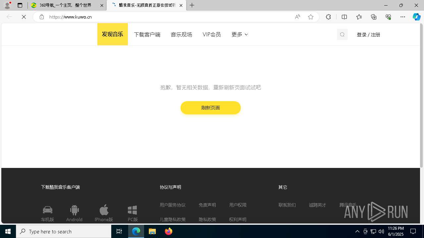The image size is (424, 238).
Task: Download the PC版 Windows client
Action: pyautogui.click(x=132, y=214)
